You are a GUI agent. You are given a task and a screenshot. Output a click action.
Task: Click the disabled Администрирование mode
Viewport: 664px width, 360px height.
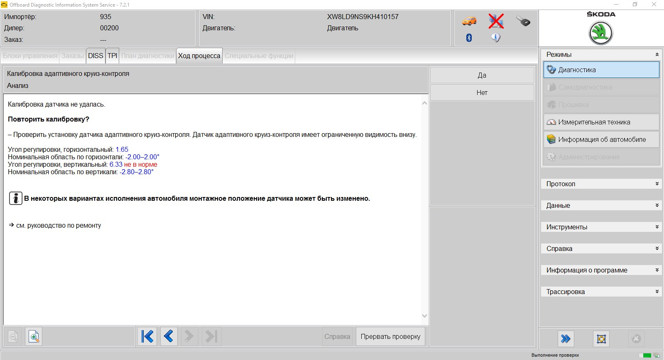601,157
